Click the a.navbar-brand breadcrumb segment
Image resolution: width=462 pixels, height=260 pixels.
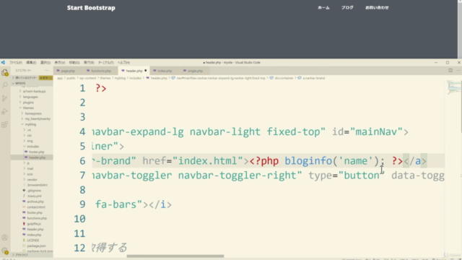tap(313, 78)
